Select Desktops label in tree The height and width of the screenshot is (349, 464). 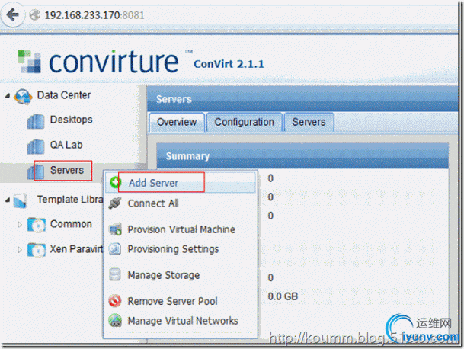coord(72,120)
